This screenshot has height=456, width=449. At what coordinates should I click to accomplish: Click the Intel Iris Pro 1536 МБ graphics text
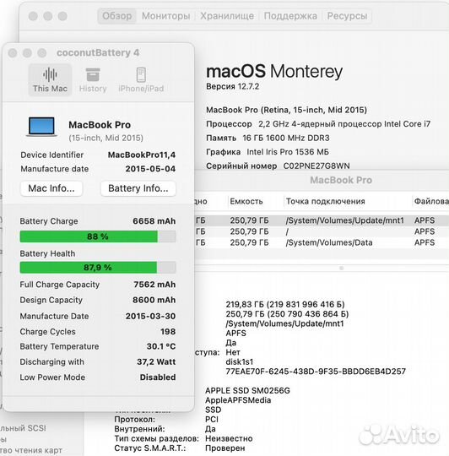coord(288,152)
